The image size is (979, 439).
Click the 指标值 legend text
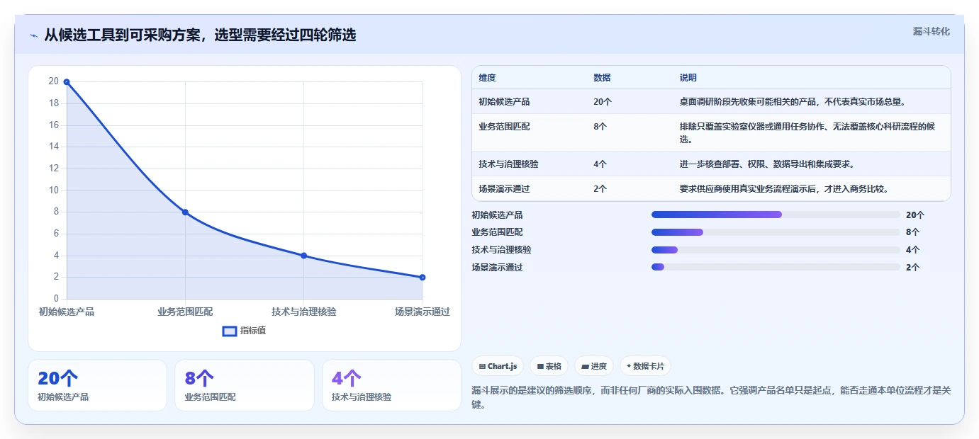coord(253,331)
